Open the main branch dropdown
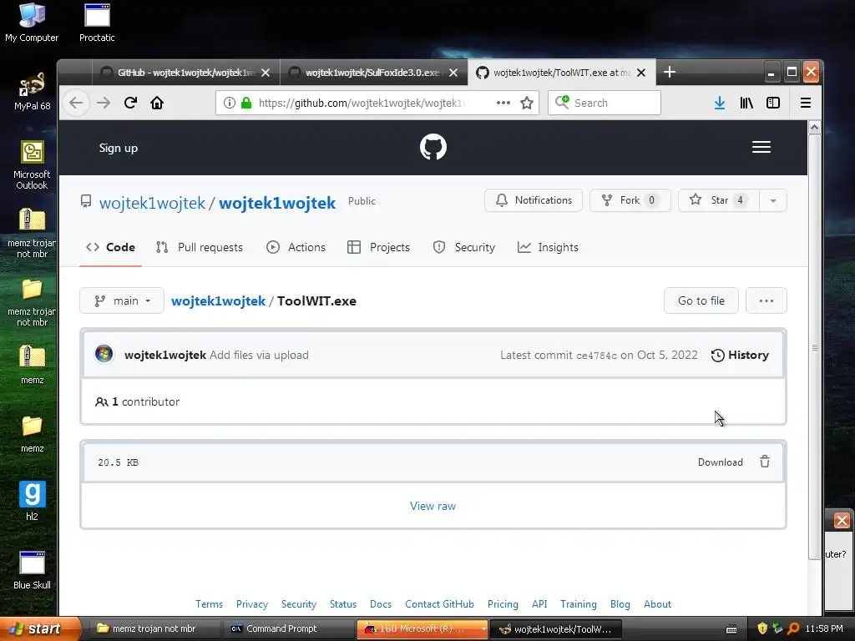 122,300
